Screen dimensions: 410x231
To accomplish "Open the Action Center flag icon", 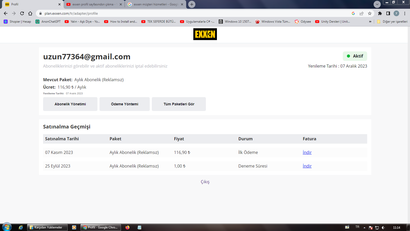I will point(371,227).
